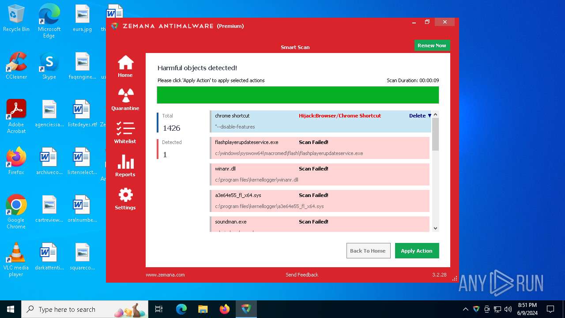Select the cartreview image file on desktop
The image size is (565, 318).
[x=49, y=209]
